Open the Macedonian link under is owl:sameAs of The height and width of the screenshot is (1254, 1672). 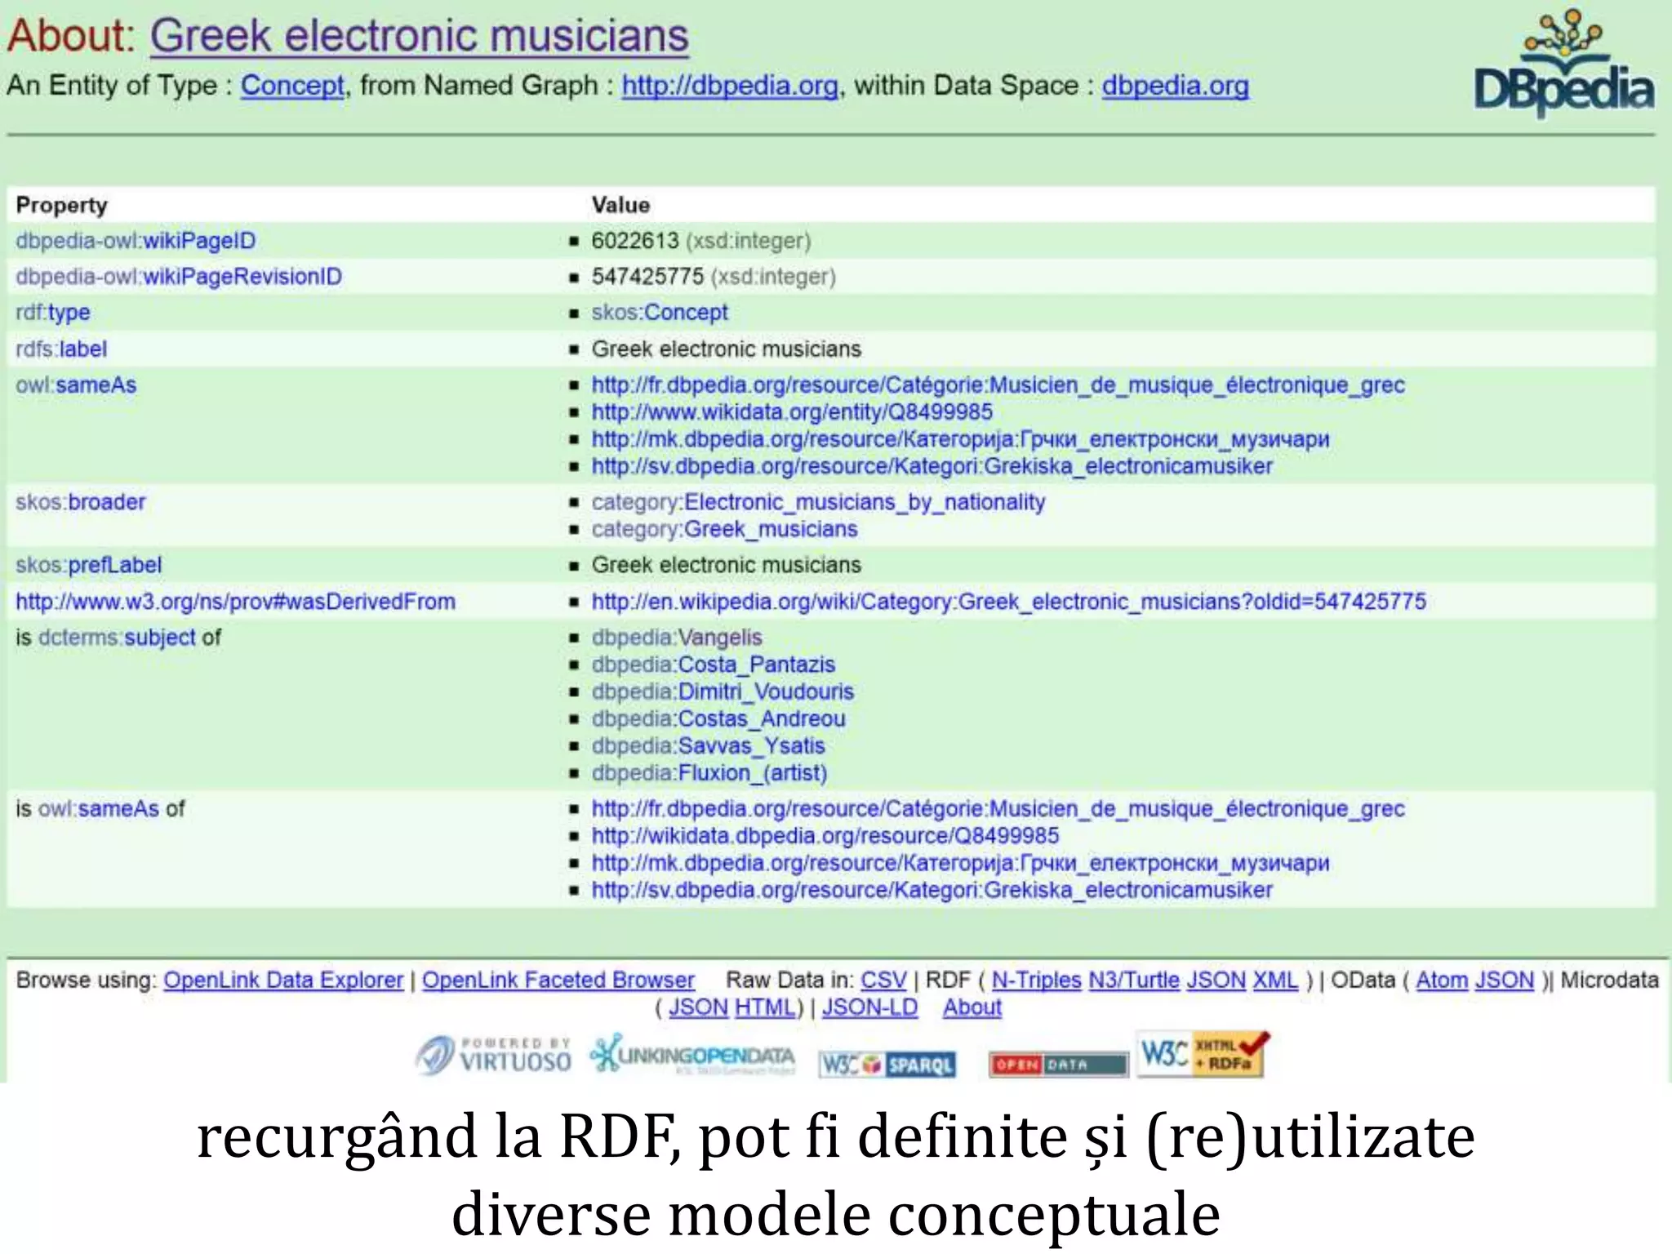click(x=961, y=863)
